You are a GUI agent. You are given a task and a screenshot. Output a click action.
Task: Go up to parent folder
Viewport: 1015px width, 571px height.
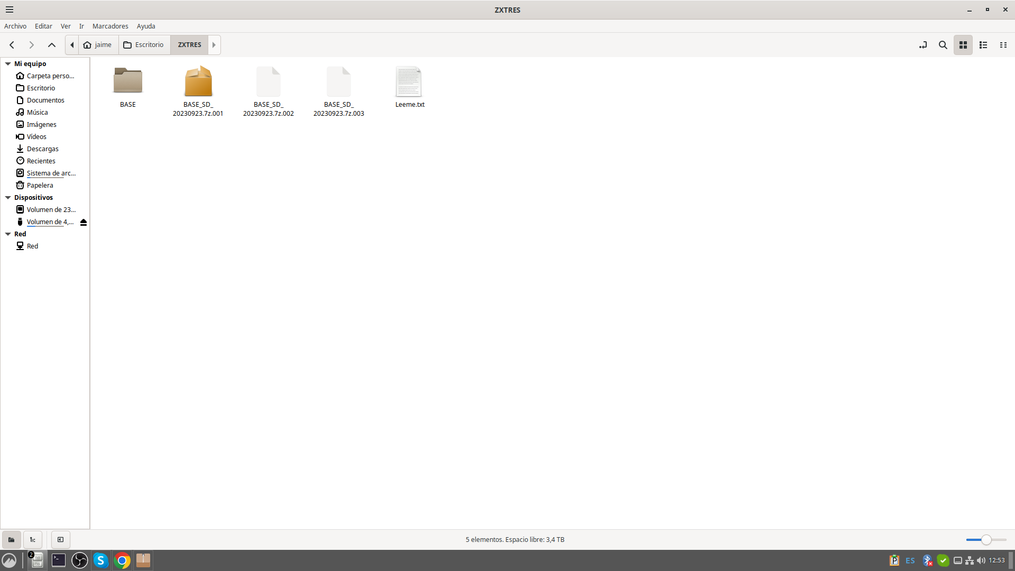52,45
